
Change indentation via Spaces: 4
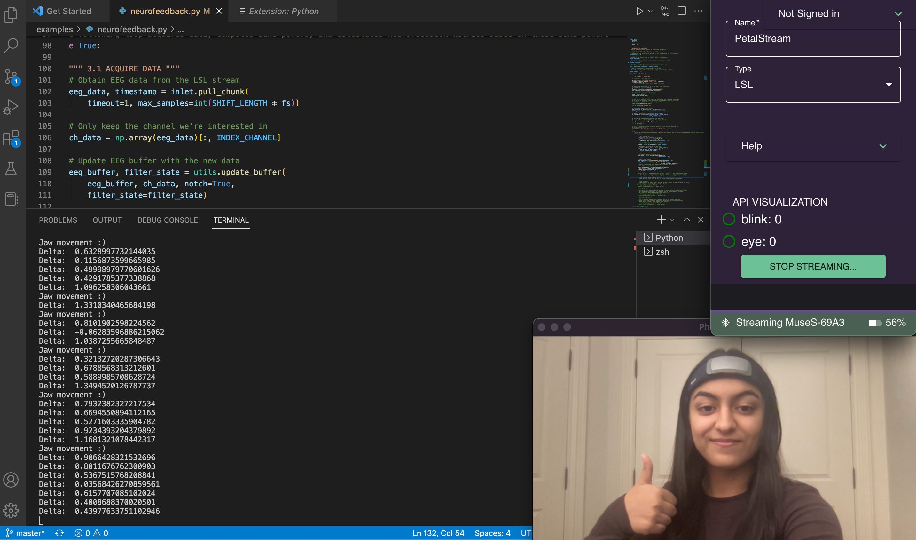[492, 533]
